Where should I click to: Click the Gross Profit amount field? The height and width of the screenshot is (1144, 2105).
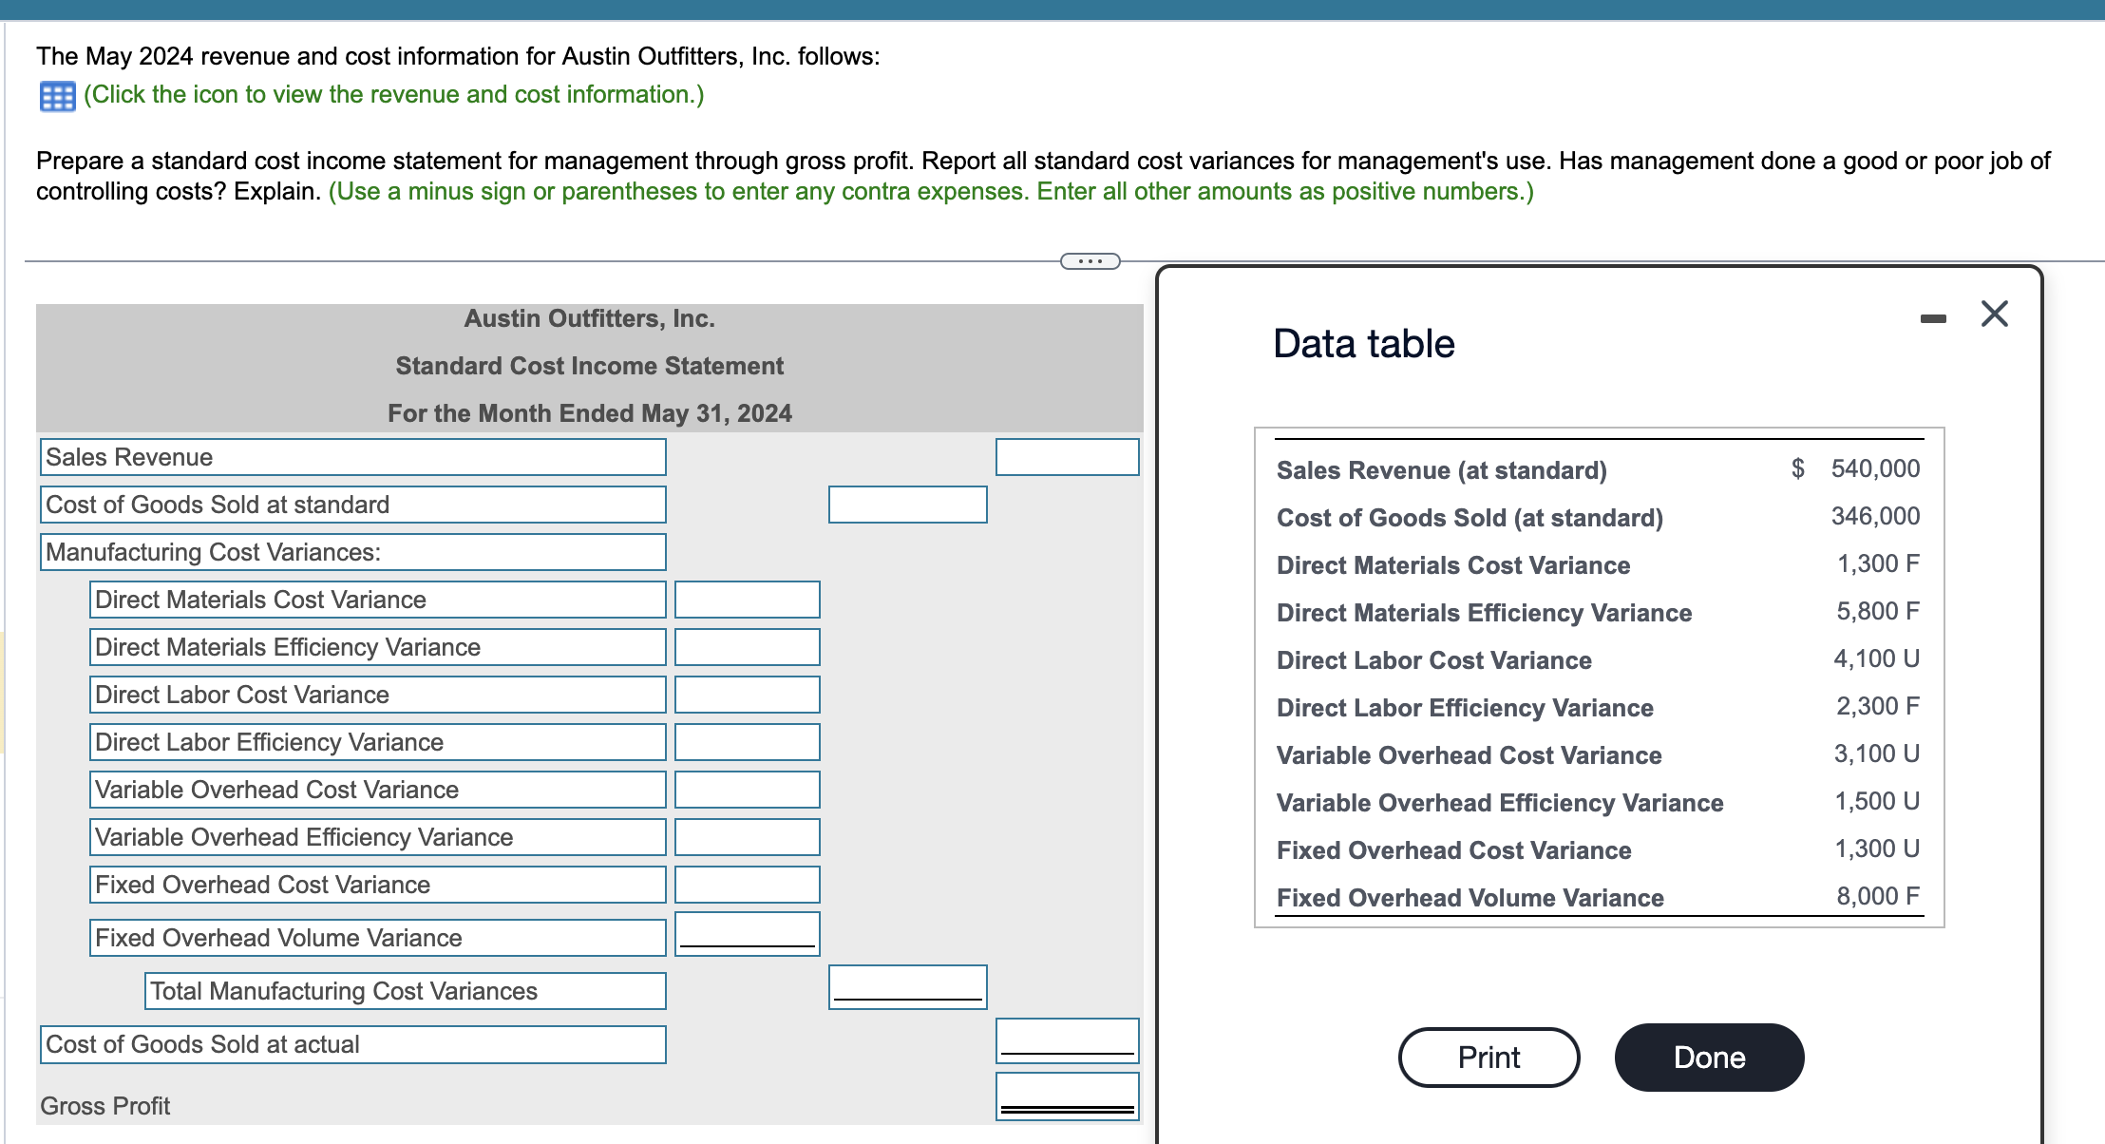tap(1066, 1095)
